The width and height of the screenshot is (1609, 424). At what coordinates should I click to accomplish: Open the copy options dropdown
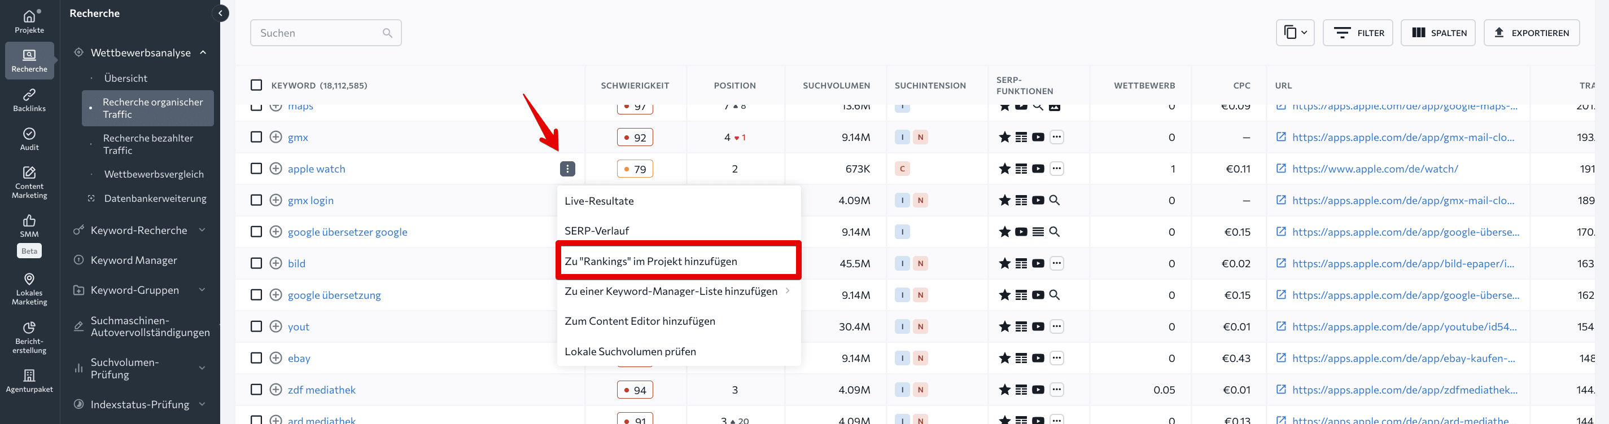point(1296,33)
